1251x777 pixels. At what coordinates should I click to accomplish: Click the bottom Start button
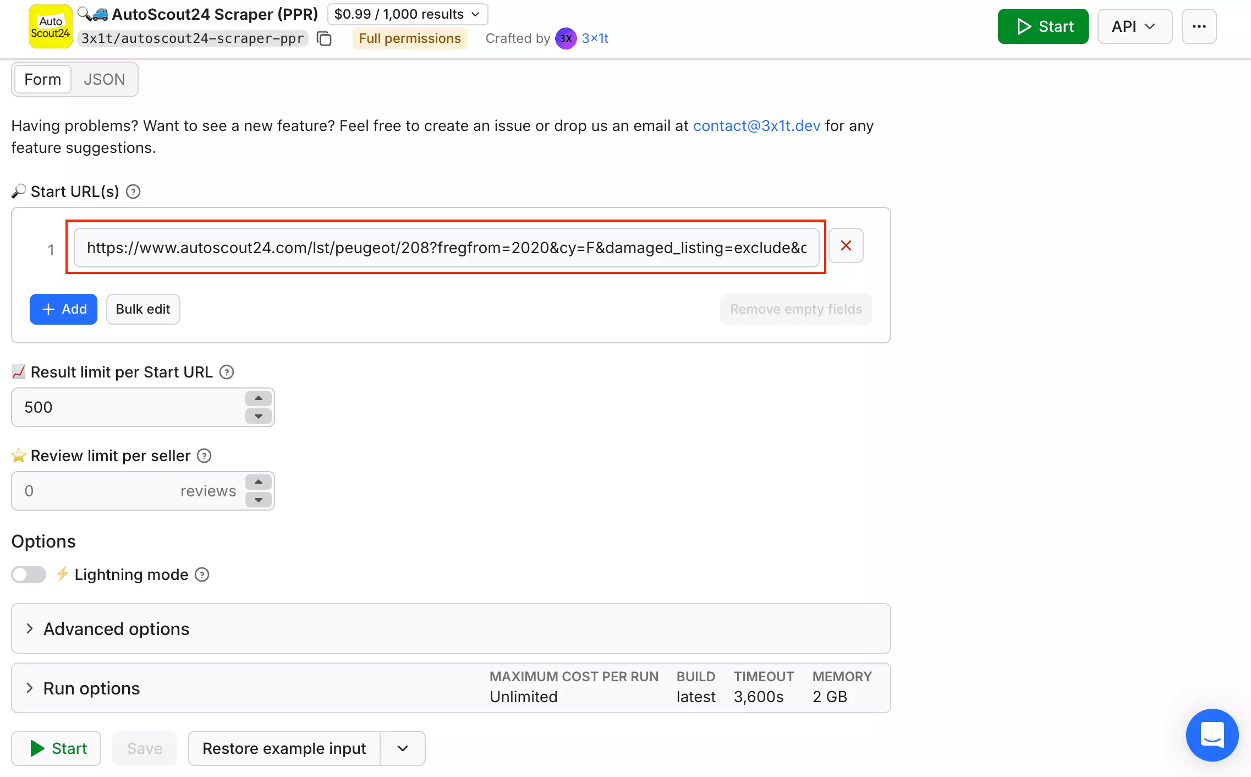coord(56,748)
